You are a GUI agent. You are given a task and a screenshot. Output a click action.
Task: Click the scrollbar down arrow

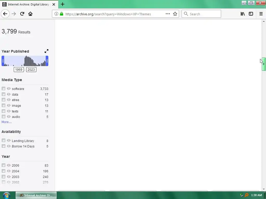264,189
